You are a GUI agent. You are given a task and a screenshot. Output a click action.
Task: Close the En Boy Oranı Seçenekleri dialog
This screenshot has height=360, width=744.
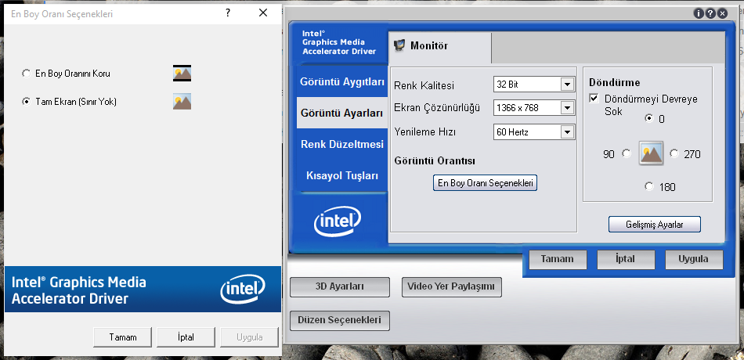[263, 13]
